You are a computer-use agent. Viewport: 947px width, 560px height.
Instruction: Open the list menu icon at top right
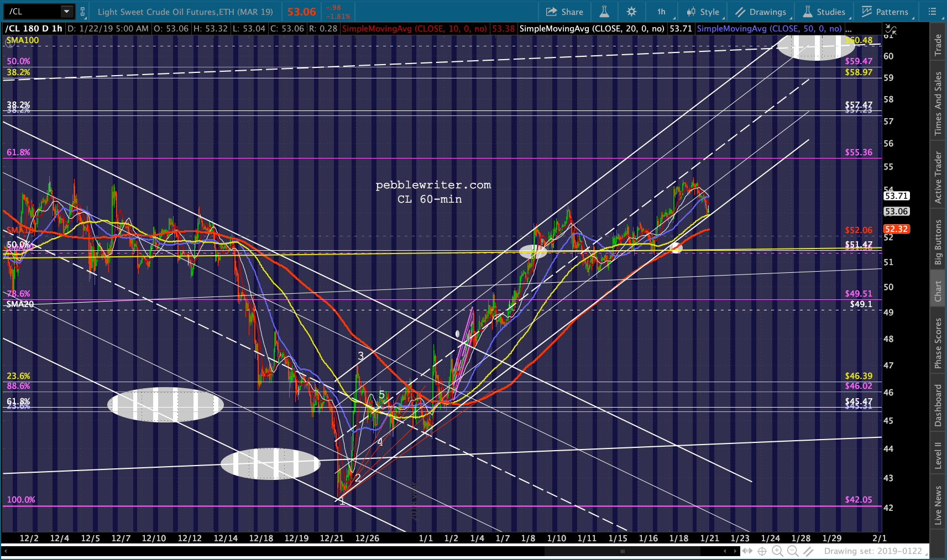pos(932,12)
